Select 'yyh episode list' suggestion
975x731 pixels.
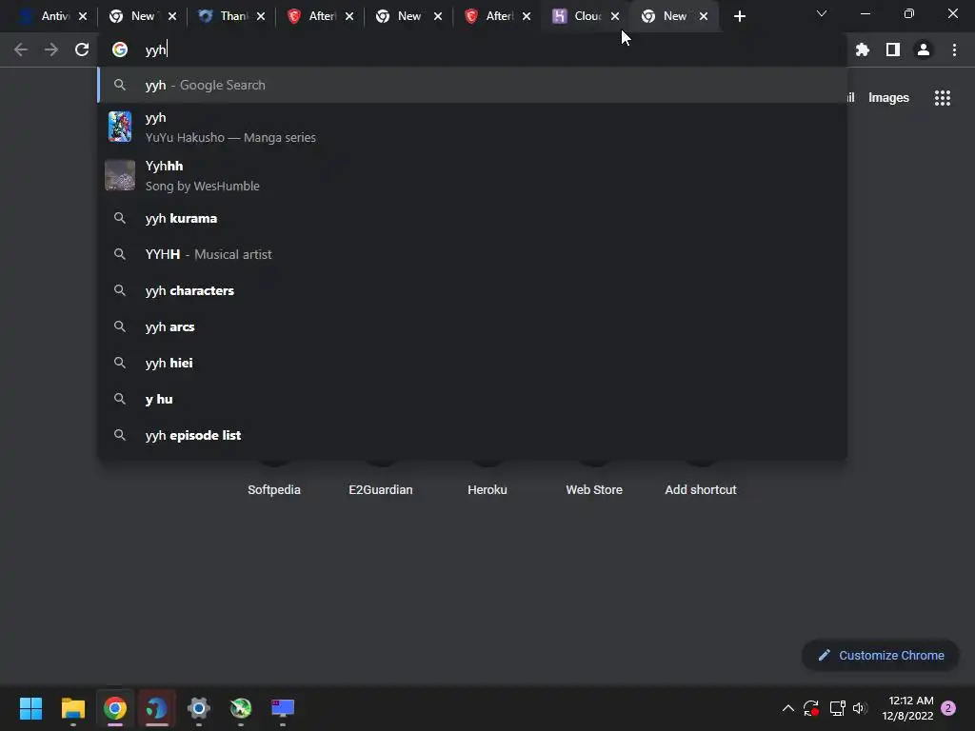[x=472, y=435]
